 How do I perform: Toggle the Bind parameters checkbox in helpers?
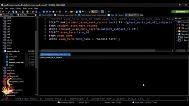tap(179, 40)
